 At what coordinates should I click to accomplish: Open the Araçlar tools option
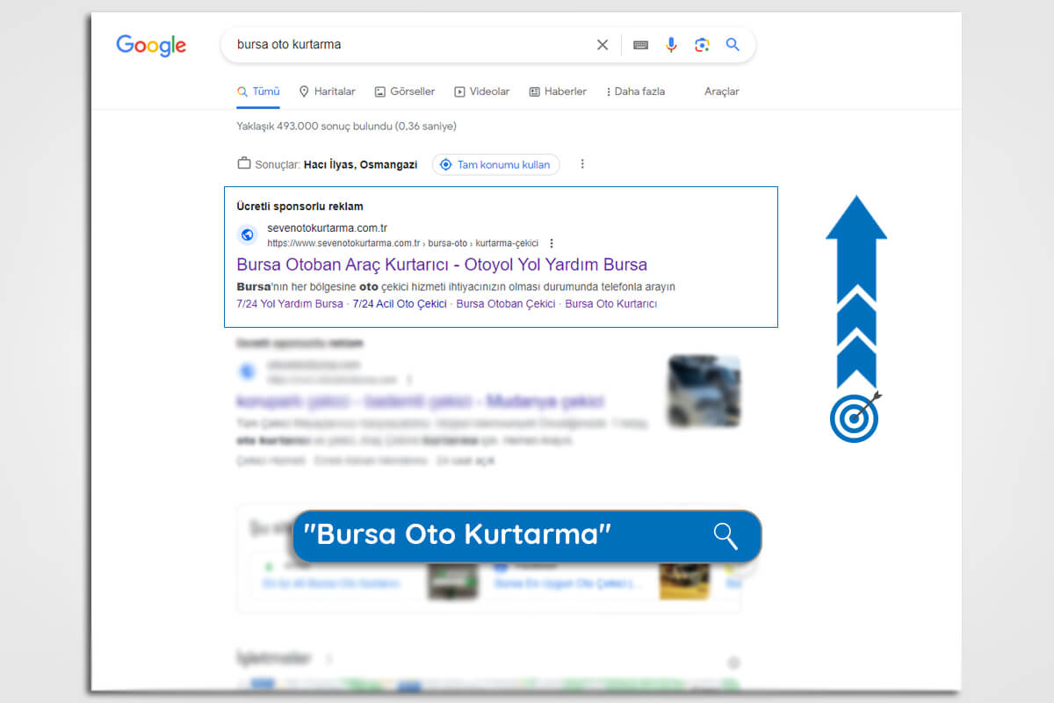click(722, 91)
